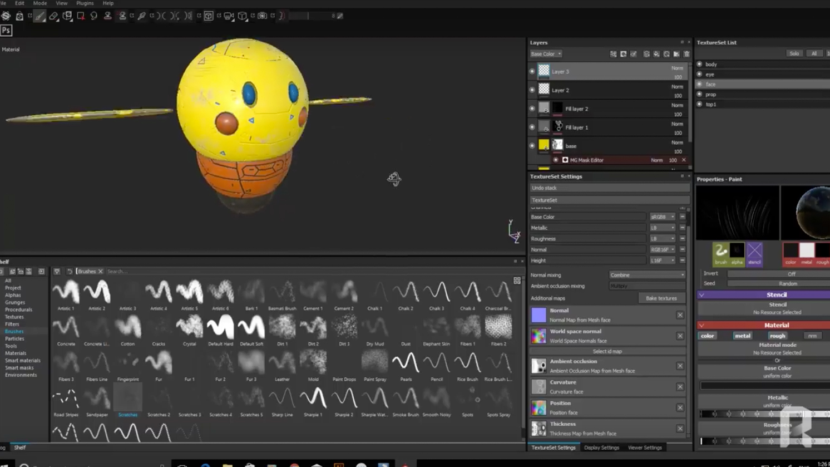Screen dimensions: 830x467
Task: Remove the Curvature additional map
Action: click(680, 387)
